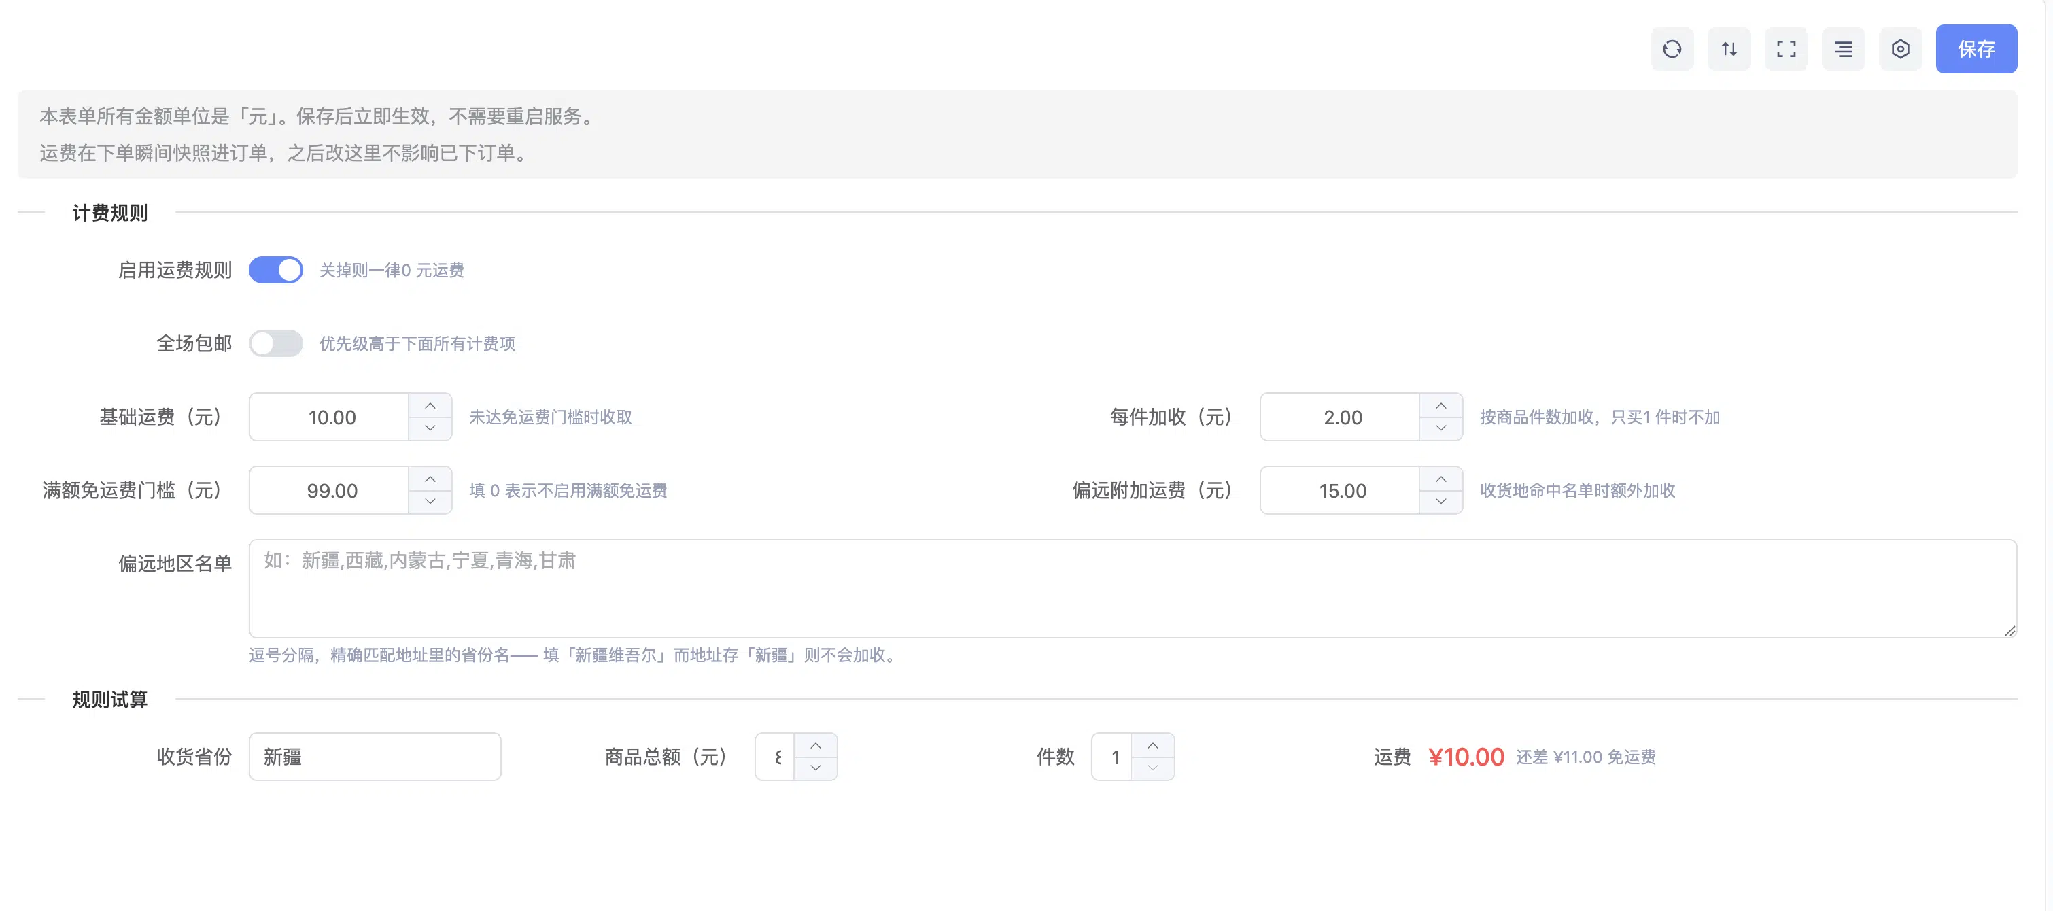The height and width of the screenshot is (911, 2053).
Task: Open the list layout menu icon
Action: click(1844, 49)
